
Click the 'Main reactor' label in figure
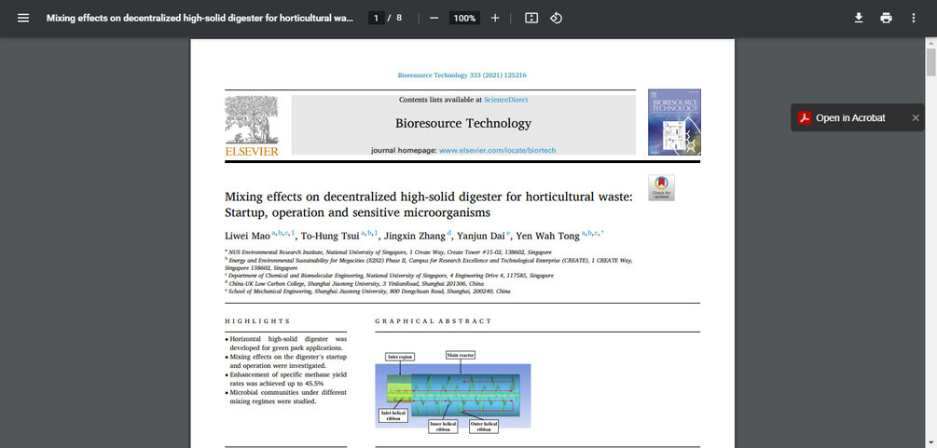[x=461, y=355]
